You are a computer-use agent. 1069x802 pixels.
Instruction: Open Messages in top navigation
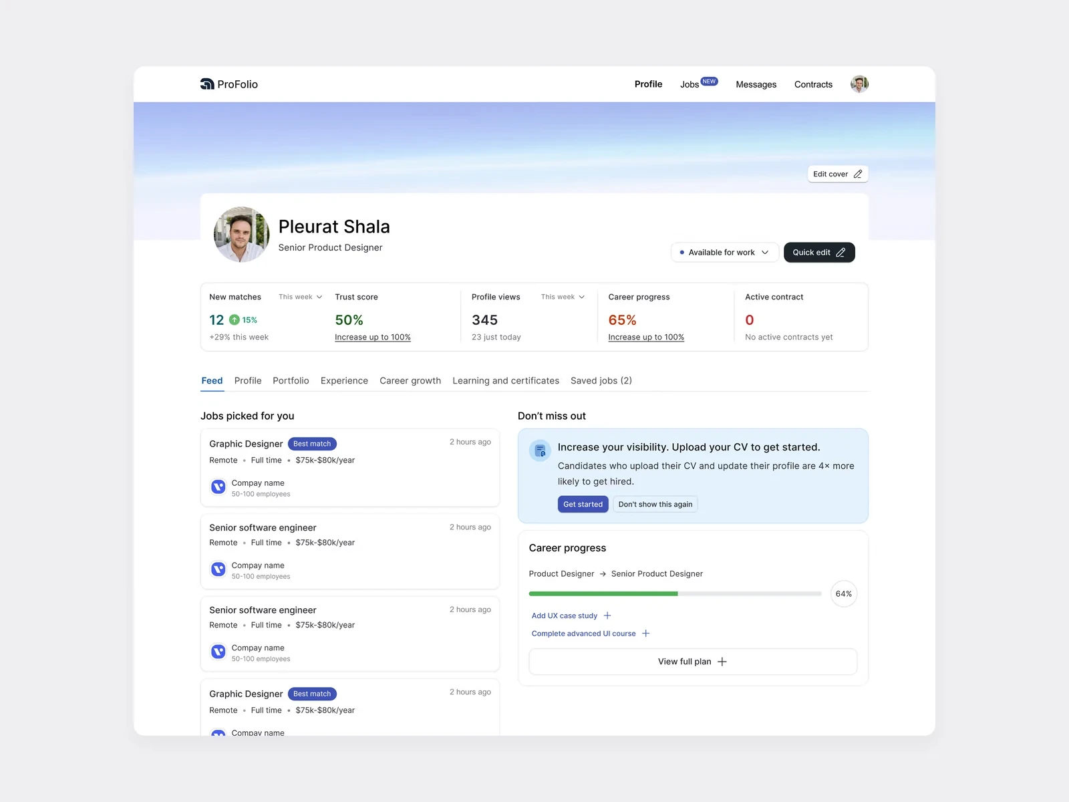[756, 85]
